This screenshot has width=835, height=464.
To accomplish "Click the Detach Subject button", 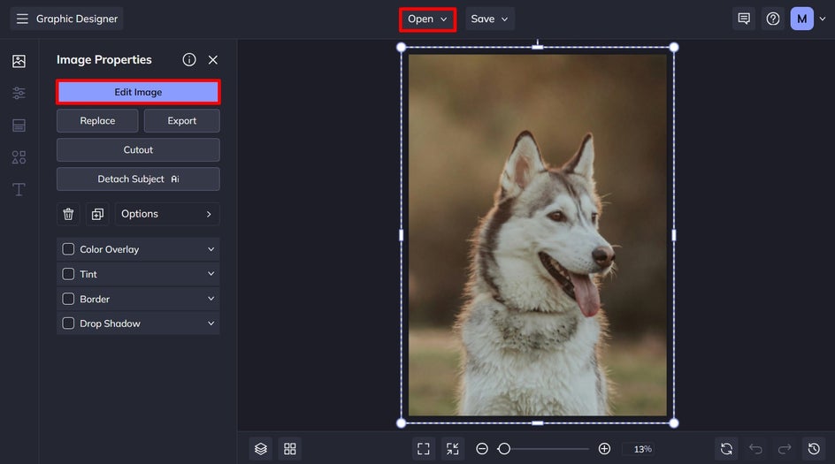I will [x=138, y=179].
